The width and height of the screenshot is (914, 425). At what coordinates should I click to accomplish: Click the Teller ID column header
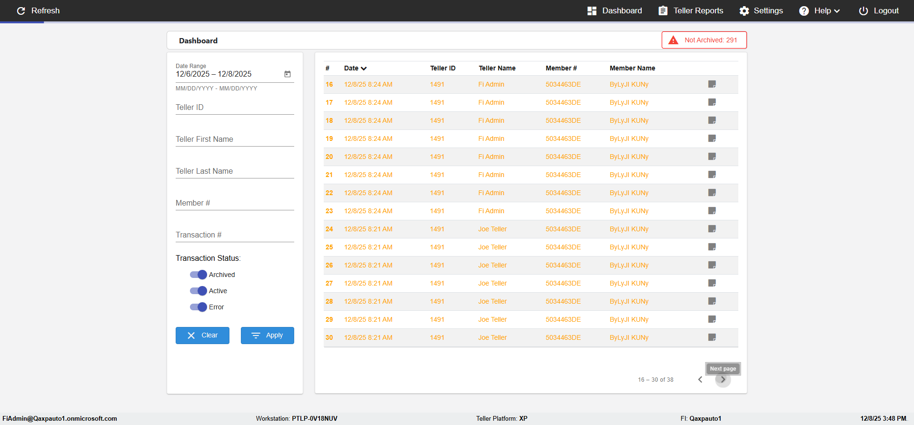443,68
